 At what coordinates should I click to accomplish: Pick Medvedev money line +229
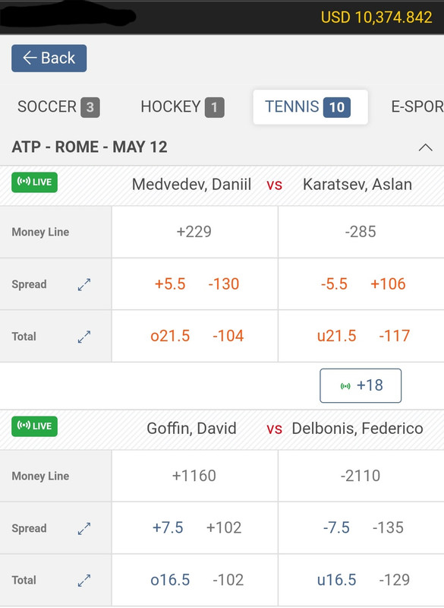[194, 232]
